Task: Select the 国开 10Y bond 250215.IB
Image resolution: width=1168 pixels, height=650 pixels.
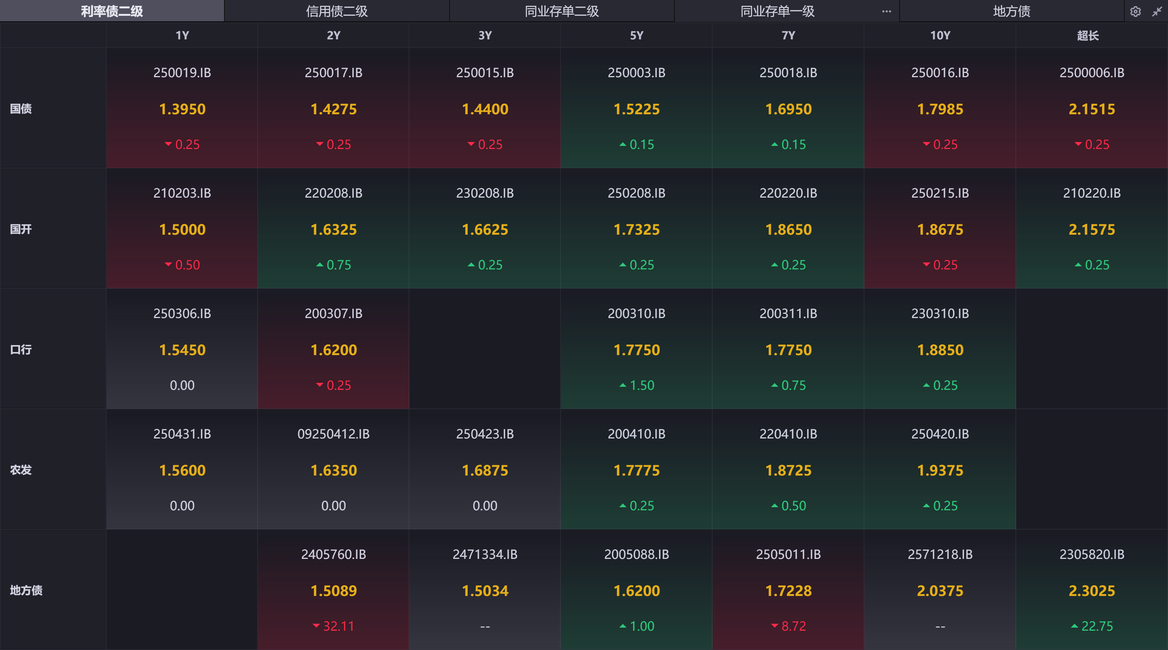Action: coord(939,193)
